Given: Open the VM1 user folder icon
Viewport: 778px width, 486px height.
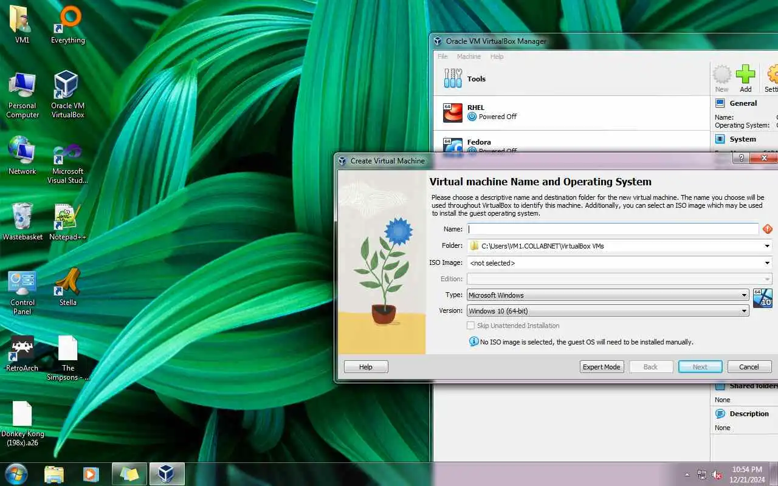Looking at the screenshot, I should [22, 24].
